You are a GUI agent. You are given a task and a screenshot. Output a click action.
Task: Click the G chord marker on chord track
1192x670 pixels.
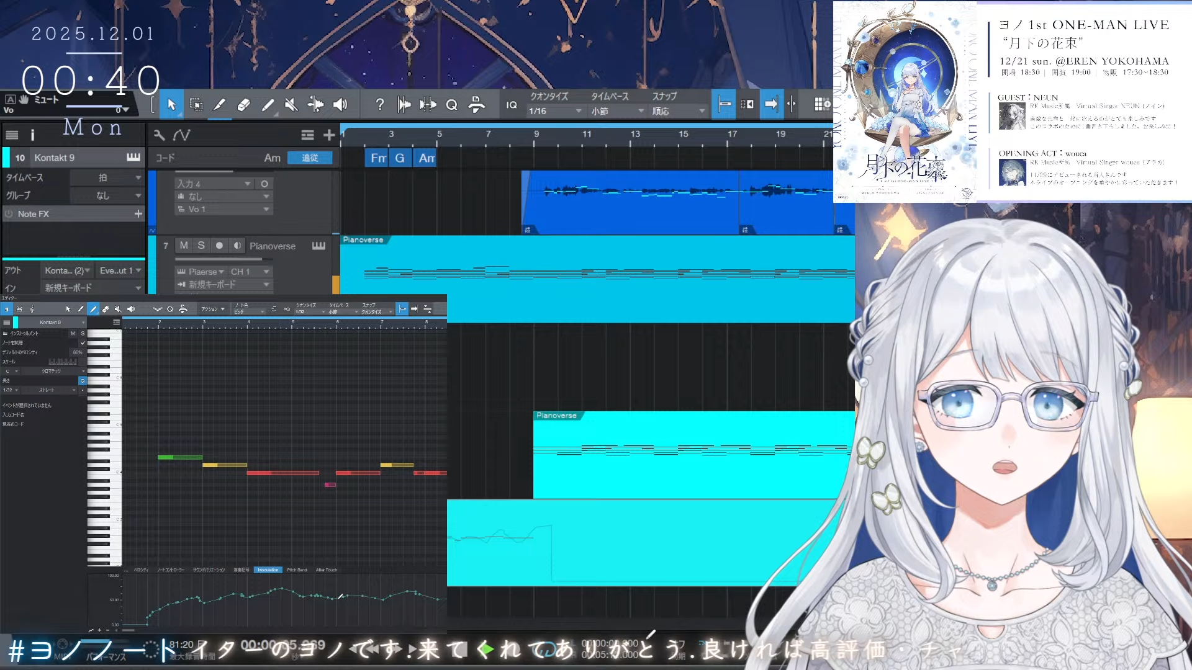pos(400,158)
